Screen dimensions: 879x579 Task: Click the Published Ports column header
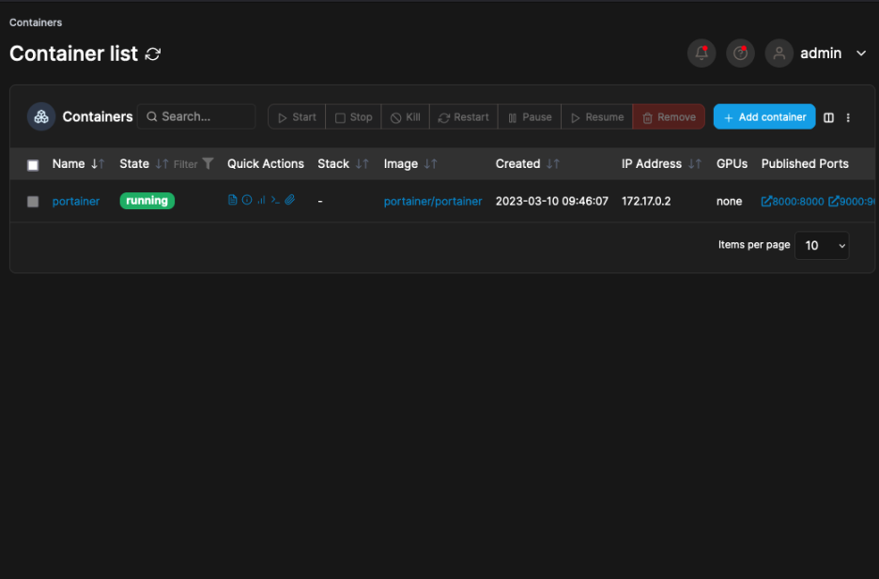tap(805, 164)
